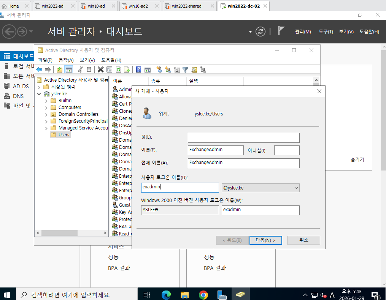Click the 이름(F) first name field
Image resolution: width=386 pixels, height=300 pixels.
pyautogui.click(x=216, y=150)
